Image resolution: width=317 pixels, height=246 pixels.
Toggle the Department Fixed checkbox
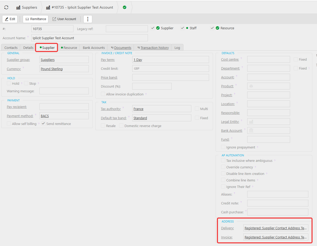click(296, 68)
